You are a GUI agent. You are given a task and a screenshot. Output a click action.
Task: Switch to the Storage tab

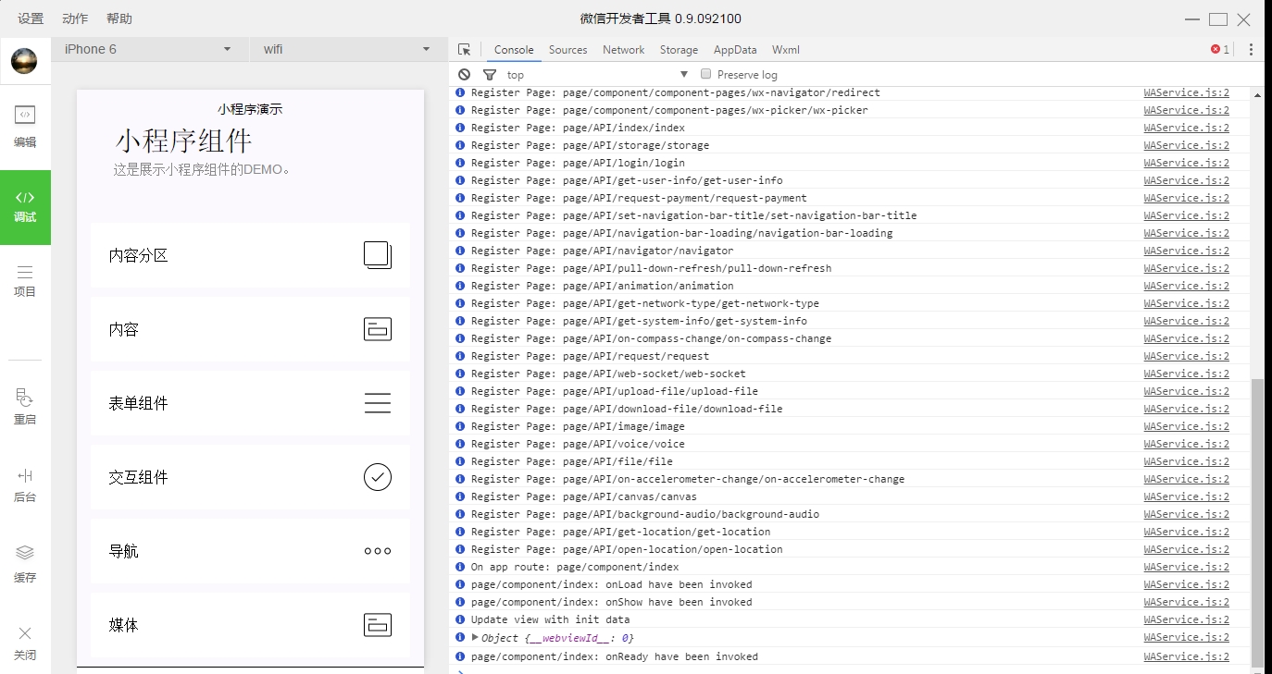click(679, 50)
